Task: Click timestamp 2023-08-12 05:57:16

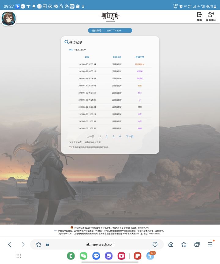Action: [x=87, y=71]
